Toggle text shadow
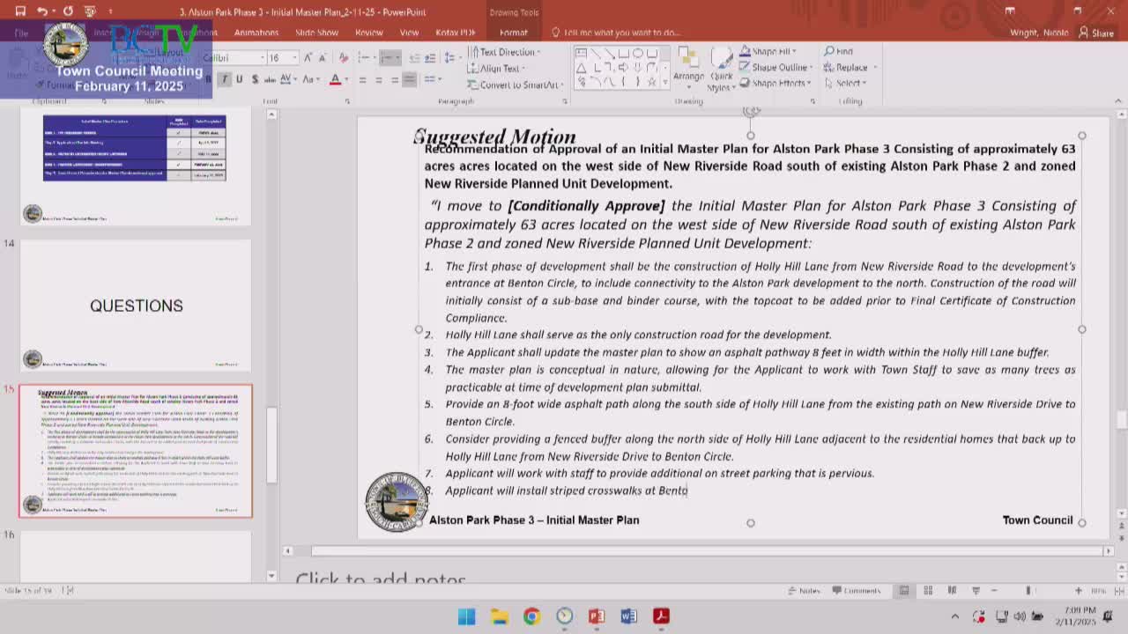The image size is (1128, 634). [x=255, y=79]
